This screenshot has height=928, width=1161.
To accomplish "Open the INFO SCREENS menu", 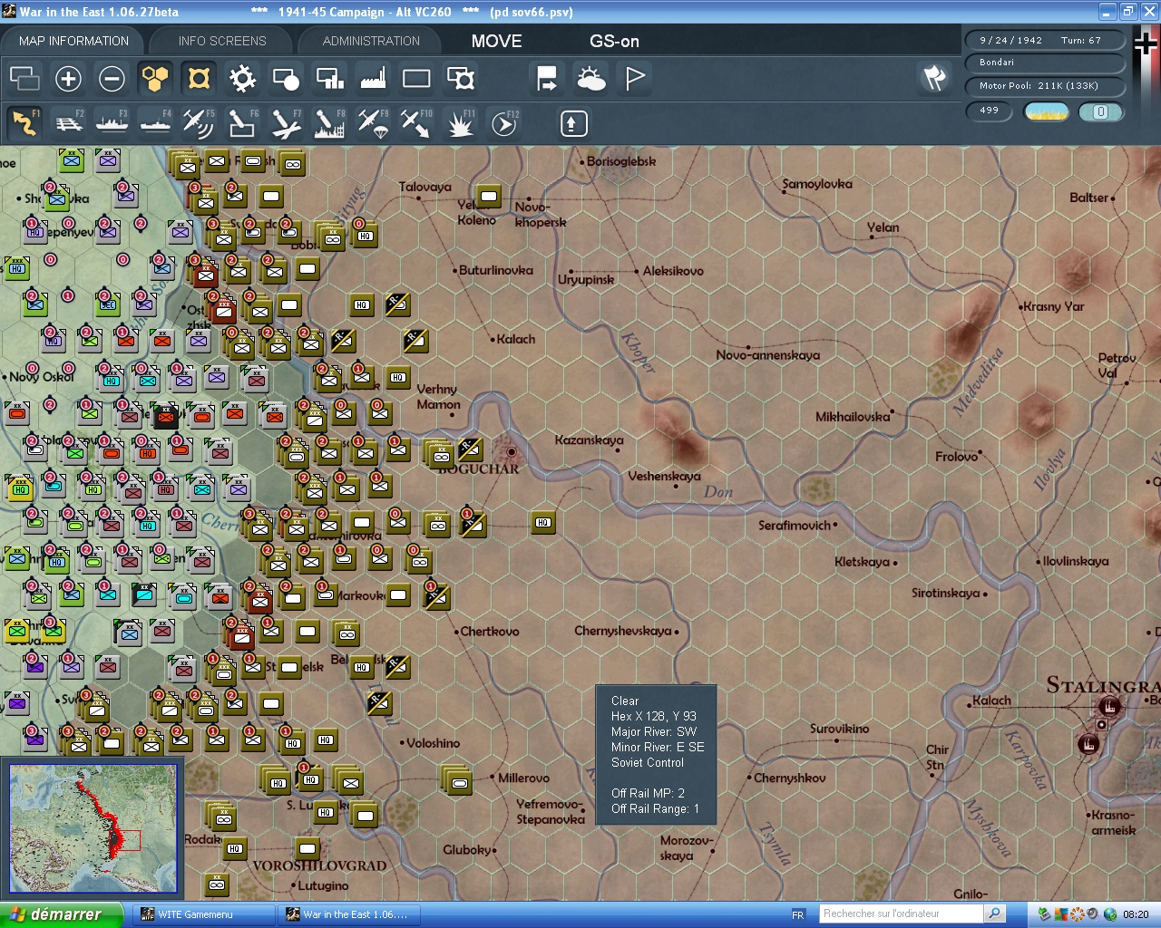I will (x=221, y=40).
